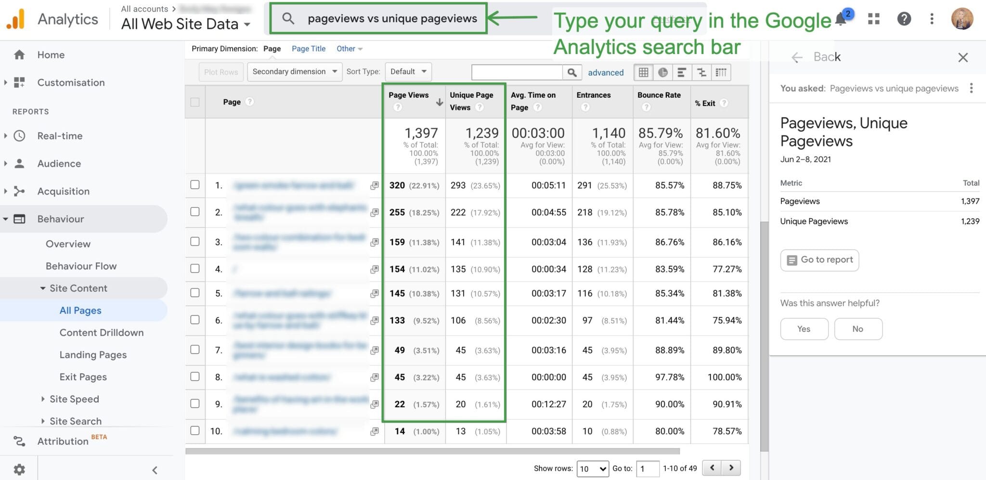Open the Analytics help question mark

point(904,19)
